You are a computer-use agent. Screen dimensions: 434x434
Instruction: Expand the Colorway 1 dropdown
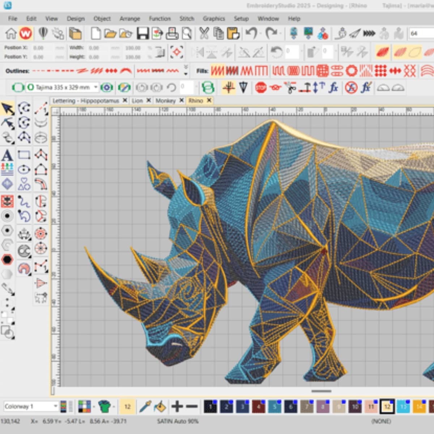(x=55, y=406)
